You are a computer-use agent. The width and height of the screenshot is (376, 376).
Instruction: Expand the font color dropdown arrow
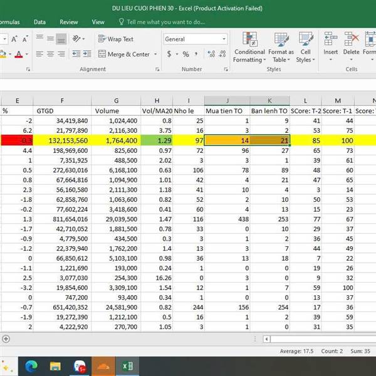26,55
